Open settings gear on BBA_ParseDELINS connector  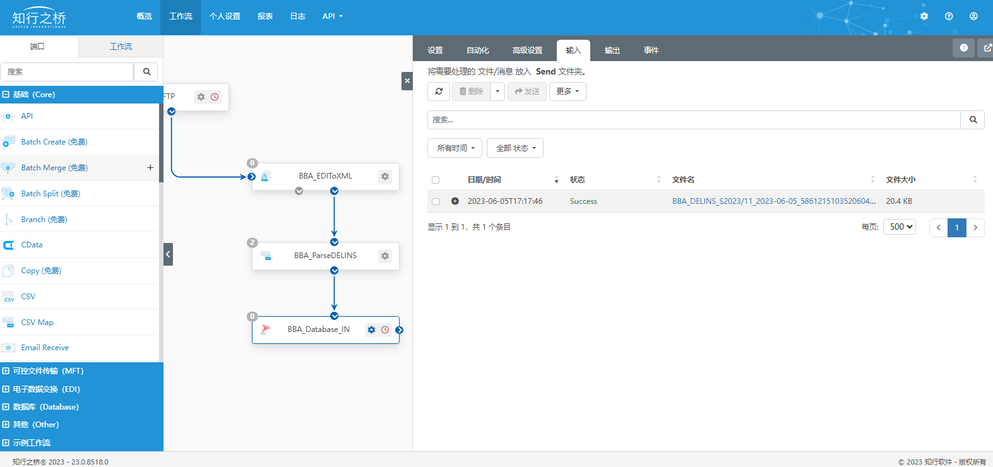pyautogui.click(x=385, y=256)
